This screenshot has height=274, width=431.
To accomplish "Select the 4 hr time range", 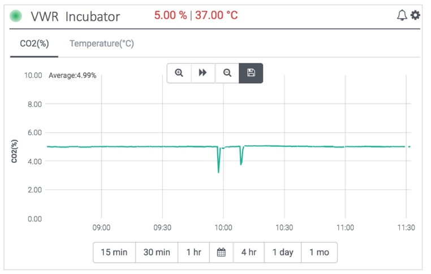I will [249, 253].
